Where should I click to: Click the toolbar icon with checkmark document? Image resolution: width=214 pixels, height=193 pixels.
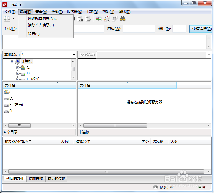(x=88, y=19)
